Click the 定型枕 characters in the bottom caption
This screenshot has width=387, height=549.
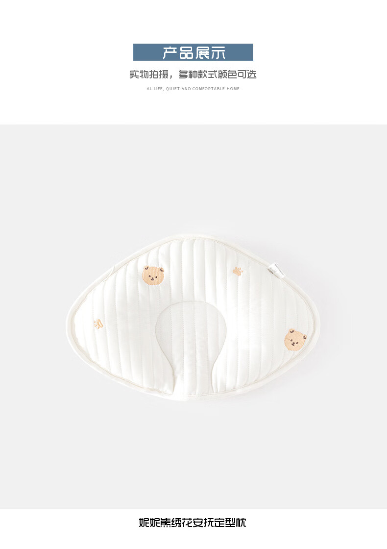231,523
